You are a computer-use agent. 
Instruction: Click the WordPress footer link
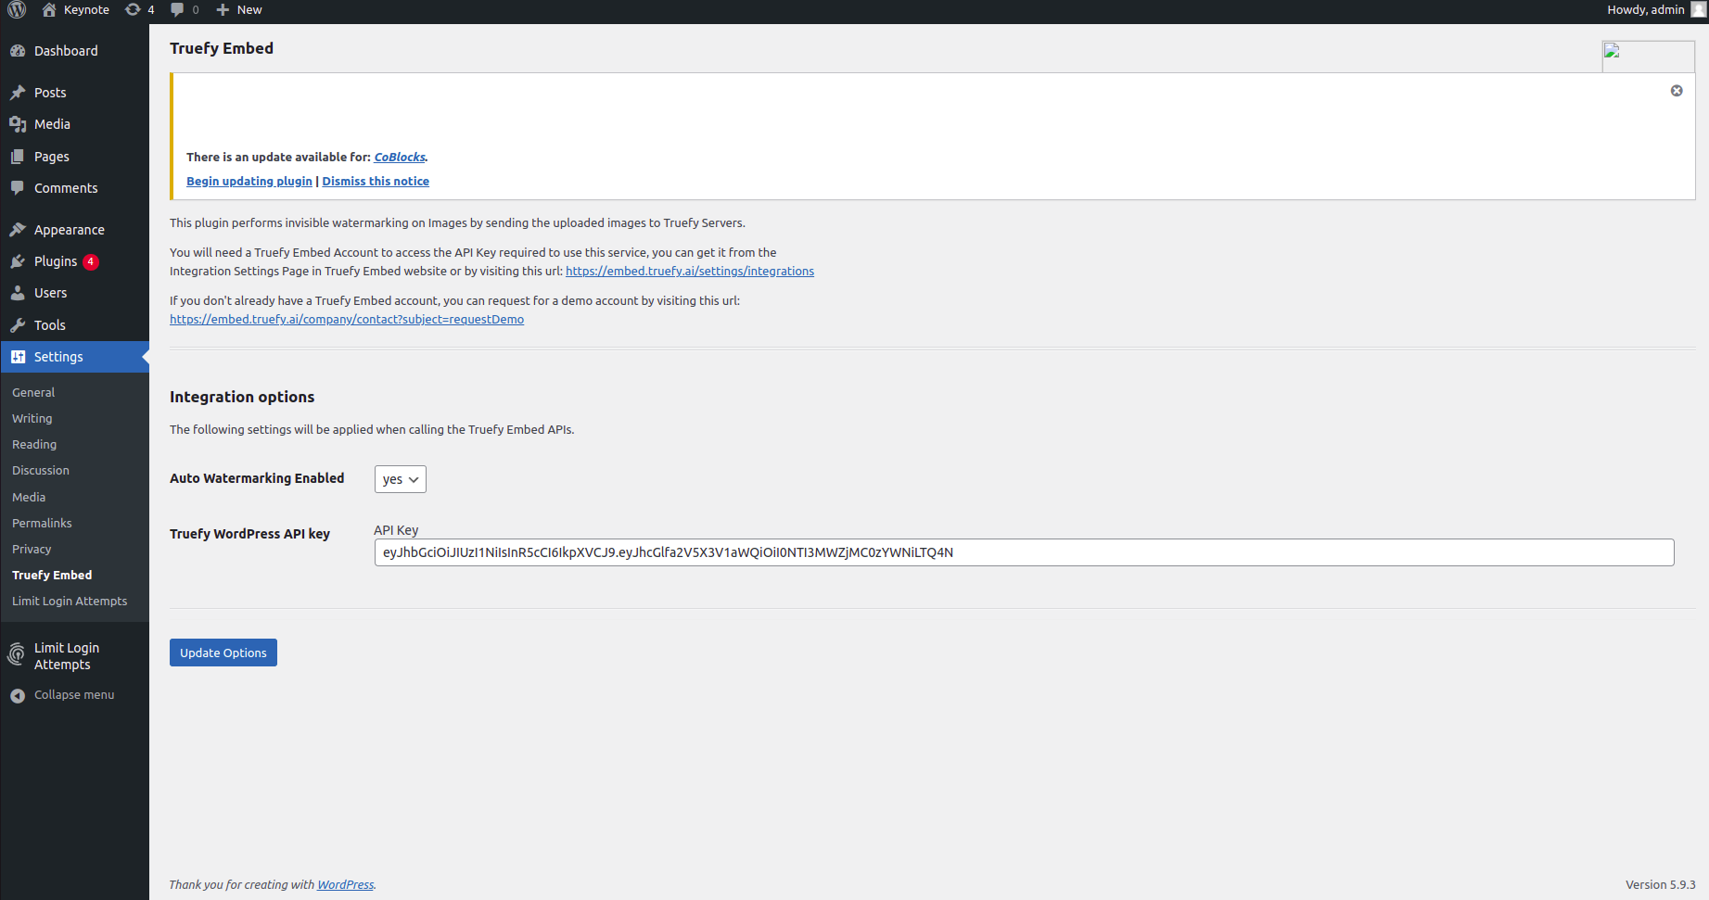click(x=346, y=885)
